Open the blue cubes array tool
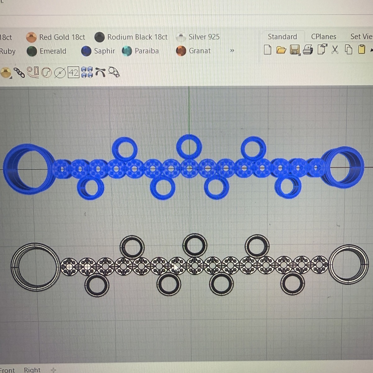 click(x=87, y=72)
